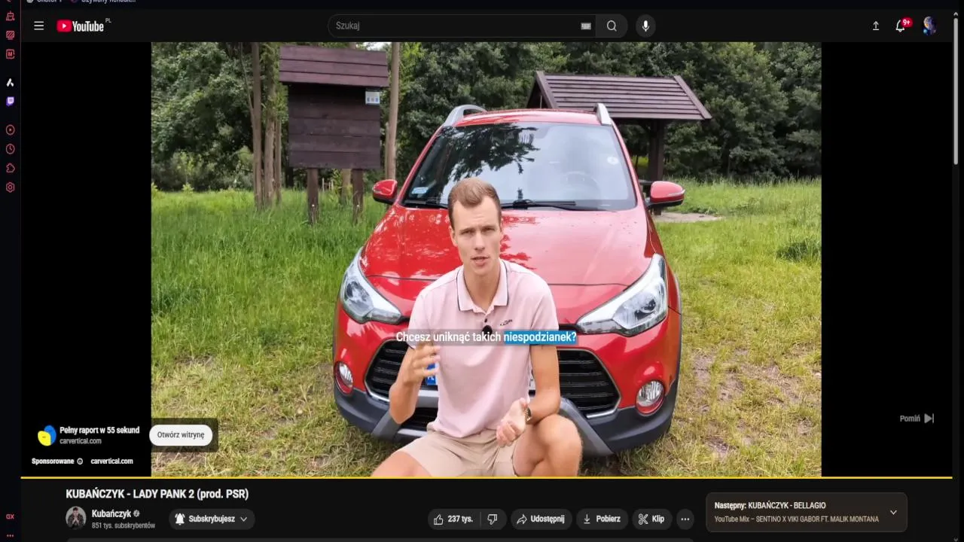Open the sidebar player icon
The width and height of the screenshot is (964, 542).
tap(10, 130)
